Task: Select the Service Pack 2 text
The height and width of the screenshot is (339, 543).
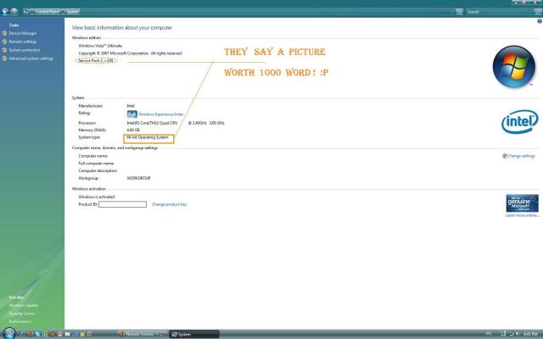Action: [x=96, y=60]
